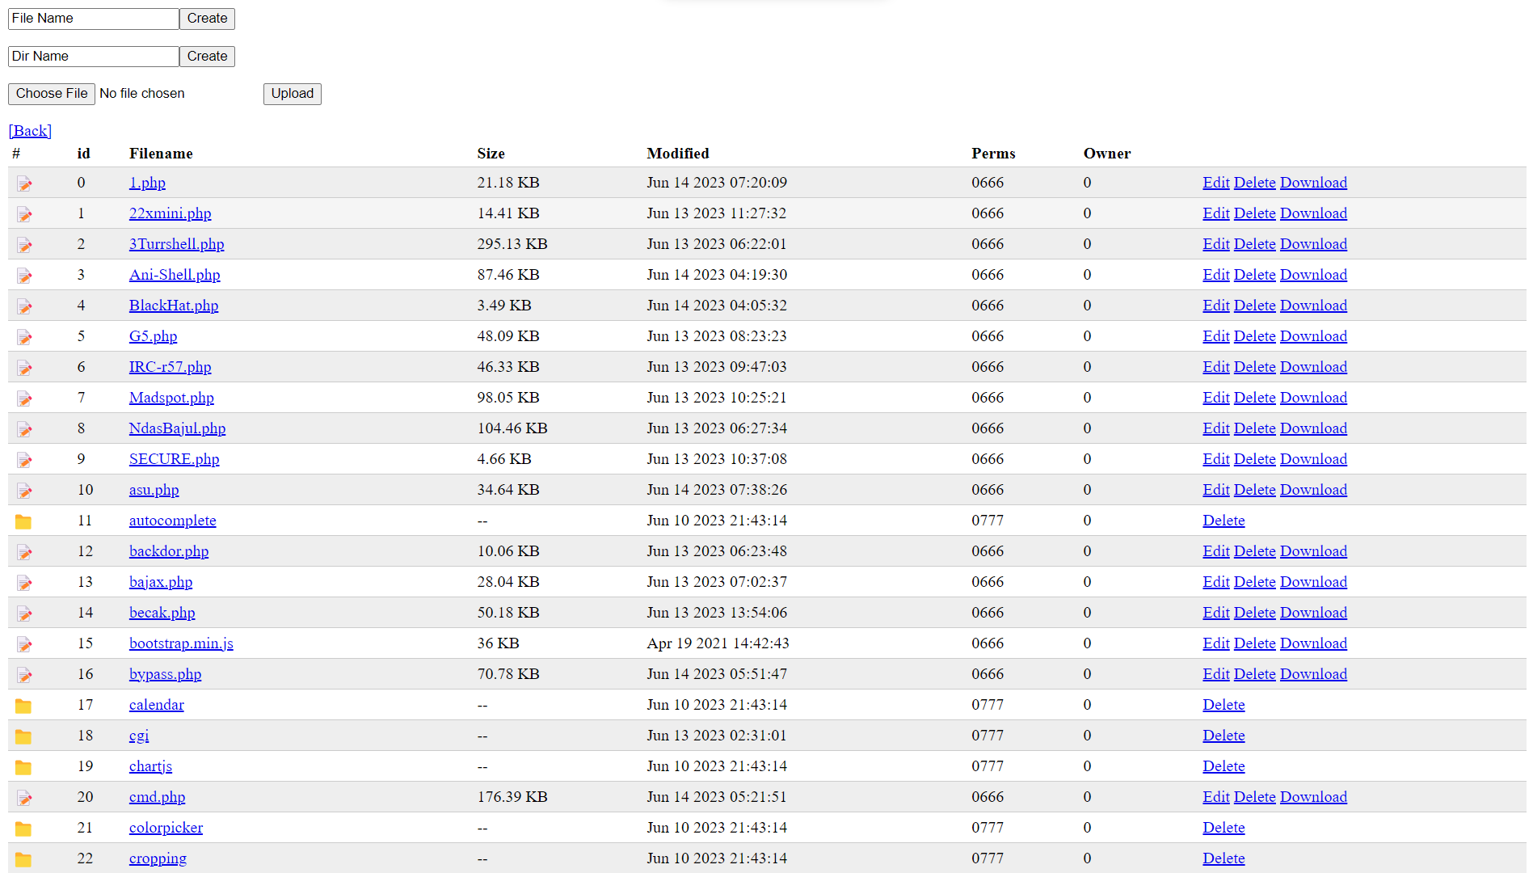Open the cropping folder link

158,858
